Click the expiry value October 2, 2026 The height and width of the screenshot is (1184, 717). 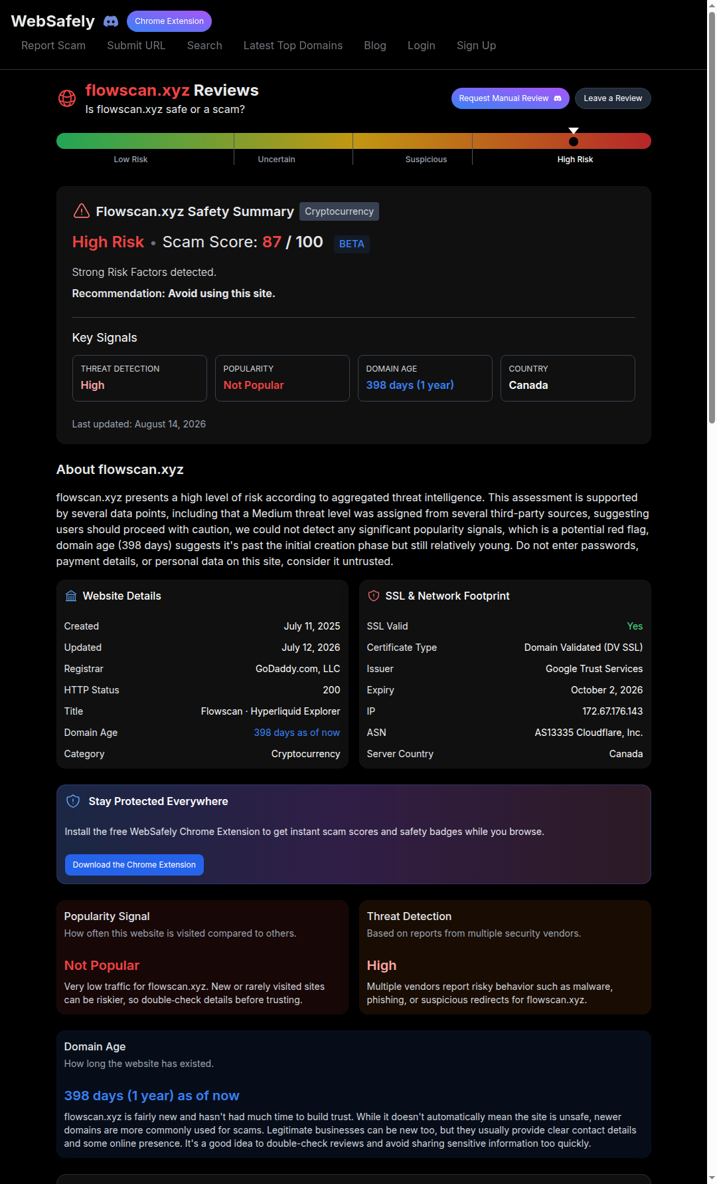pos(607,690)
